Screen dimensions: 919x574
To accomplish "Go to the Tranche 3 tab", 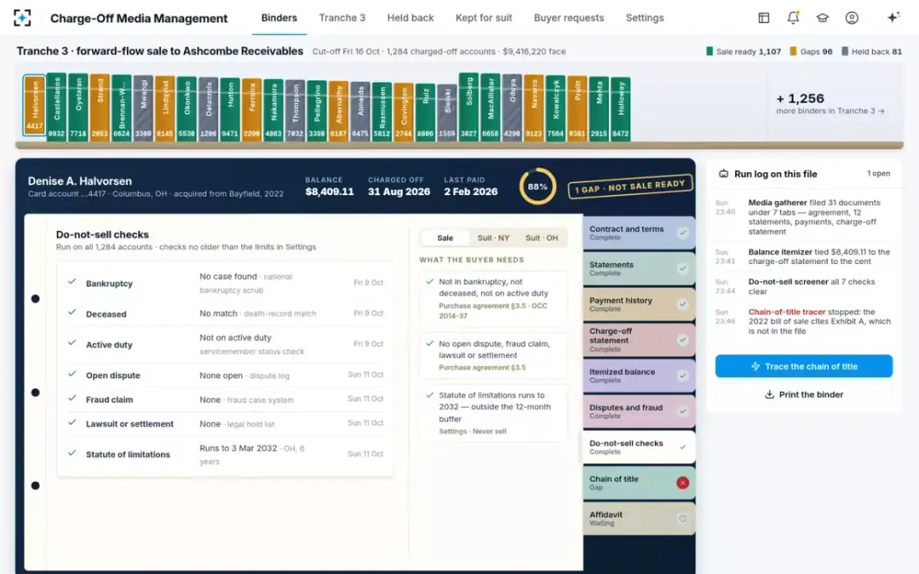I will point(342,18).
